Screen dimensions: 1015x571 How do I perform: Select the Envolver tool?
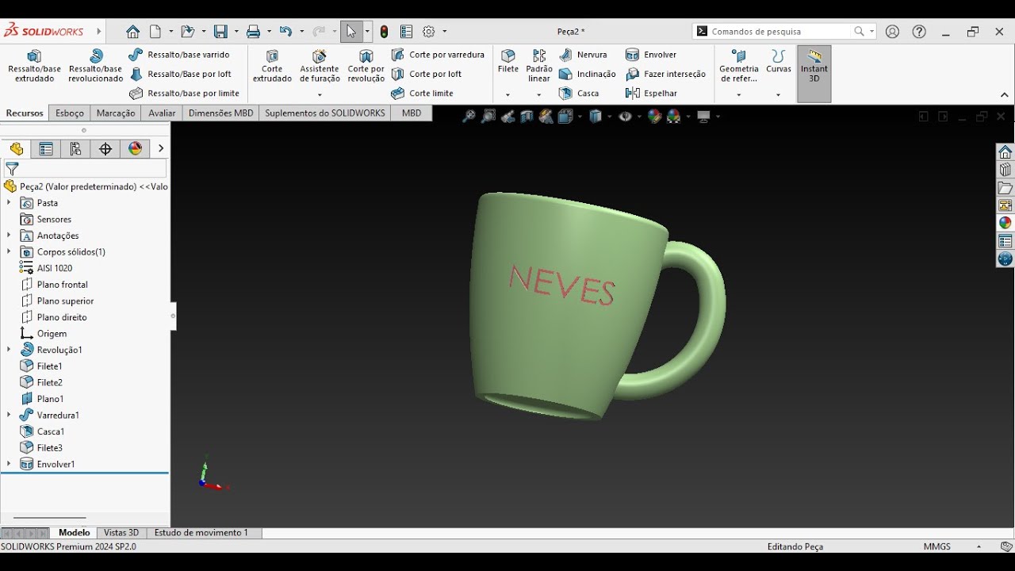651,55
